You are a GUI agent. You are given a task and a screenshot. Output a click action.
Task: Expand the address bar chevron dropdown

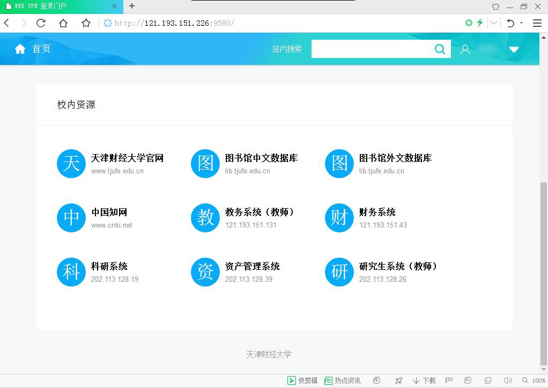(x=493, y=23)
